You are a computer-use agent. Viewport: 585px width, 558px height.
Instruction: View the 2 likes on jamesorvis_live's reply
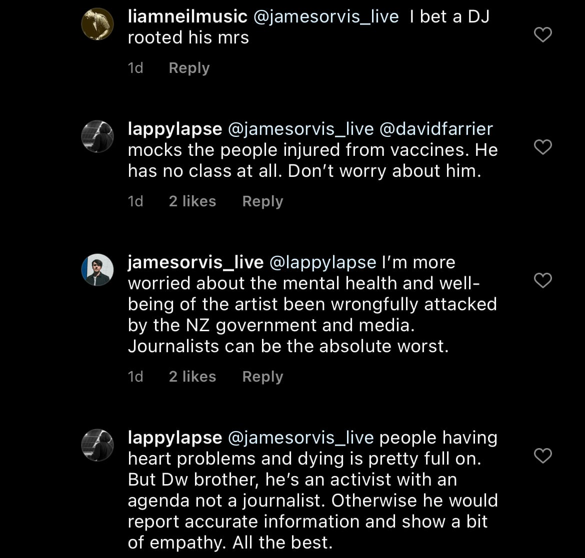coord(192,376)
